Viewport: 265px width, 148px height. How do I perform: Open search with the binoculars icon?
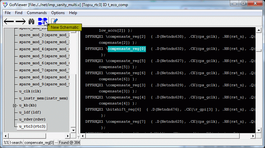point(31,21)
